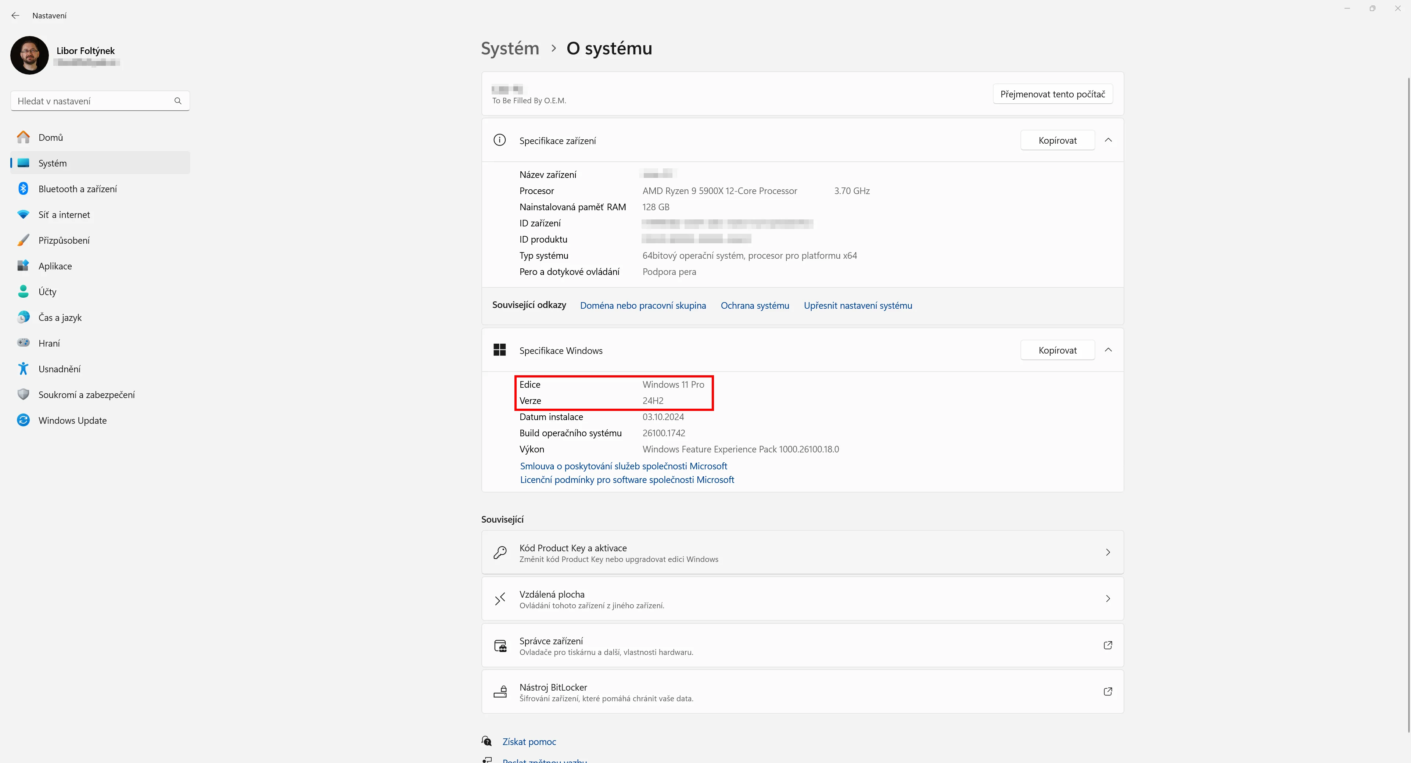Click the info icon of Specifikace zařízení
Image resolution: width=1411 pixels, height=763 pixels.
(500, 140)
